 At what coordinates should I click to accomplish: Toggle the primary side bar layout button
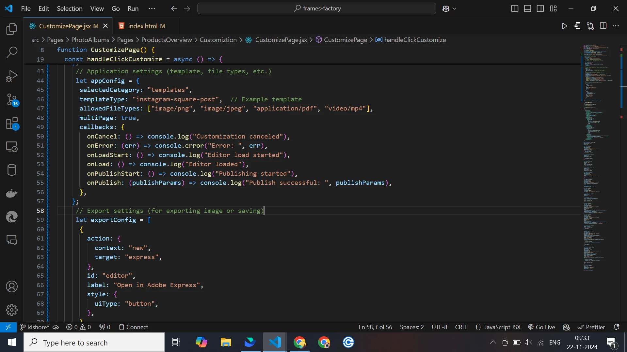pos(515,8)
